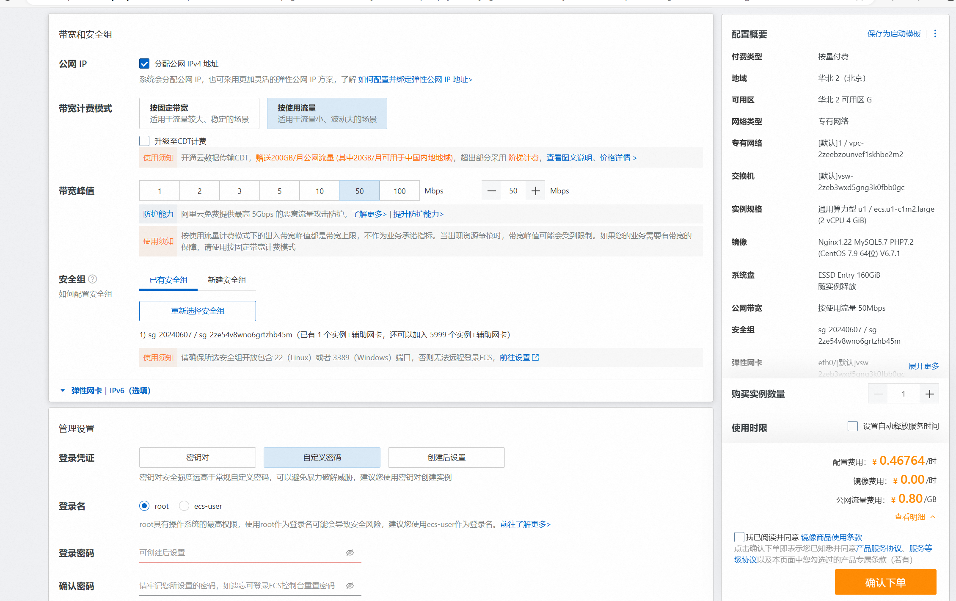The image size is (956, 601).
Task: Switch to 新建安全组 tab
Action: [227, 280]
